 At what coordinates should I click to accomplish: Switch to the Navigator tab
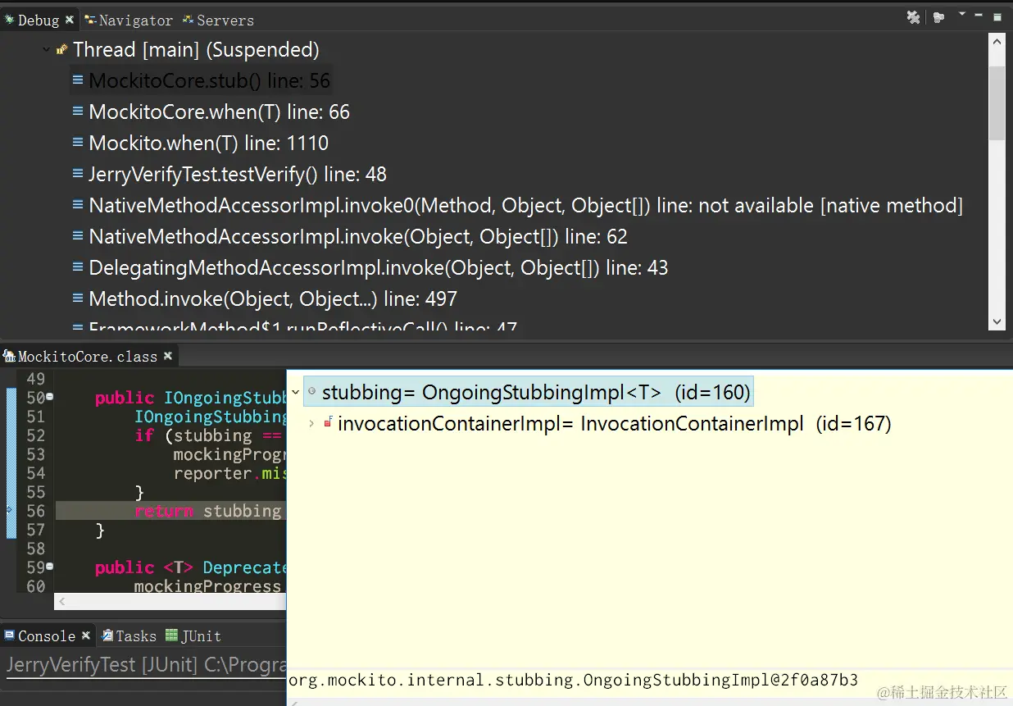tap(128, 20)
